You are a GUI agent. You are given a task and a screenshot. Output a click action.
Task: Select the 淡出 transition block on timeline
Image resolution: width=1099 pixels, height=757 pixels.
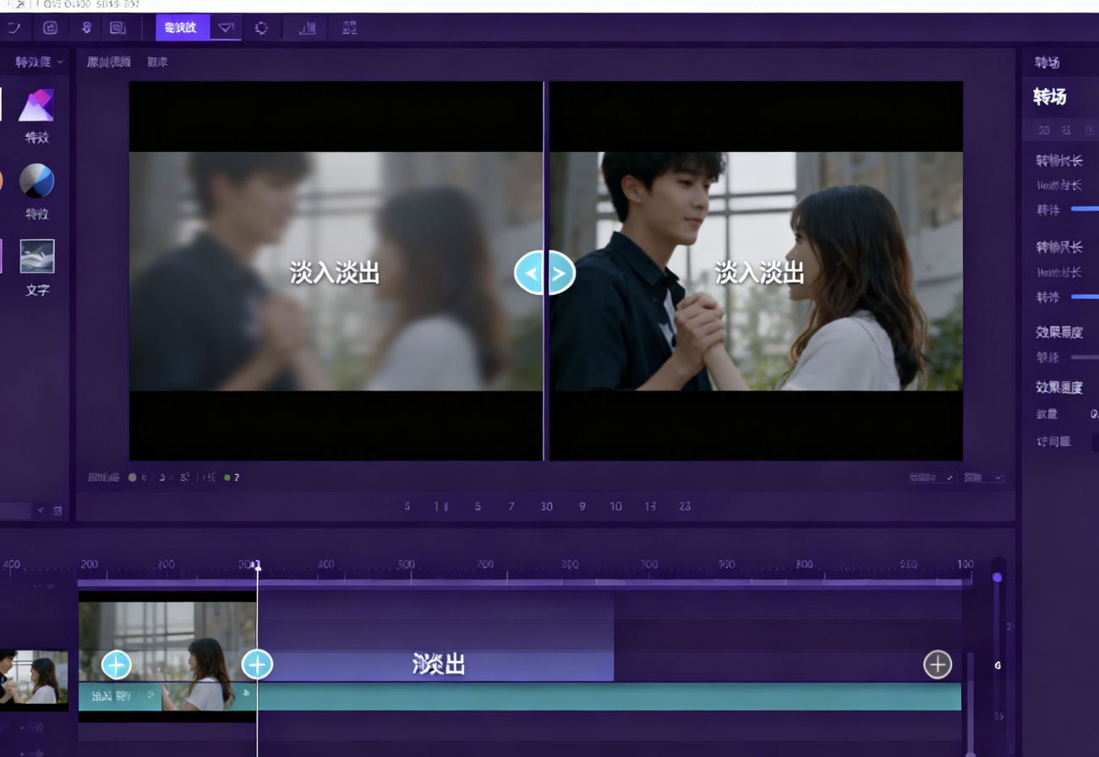[438, 665]
